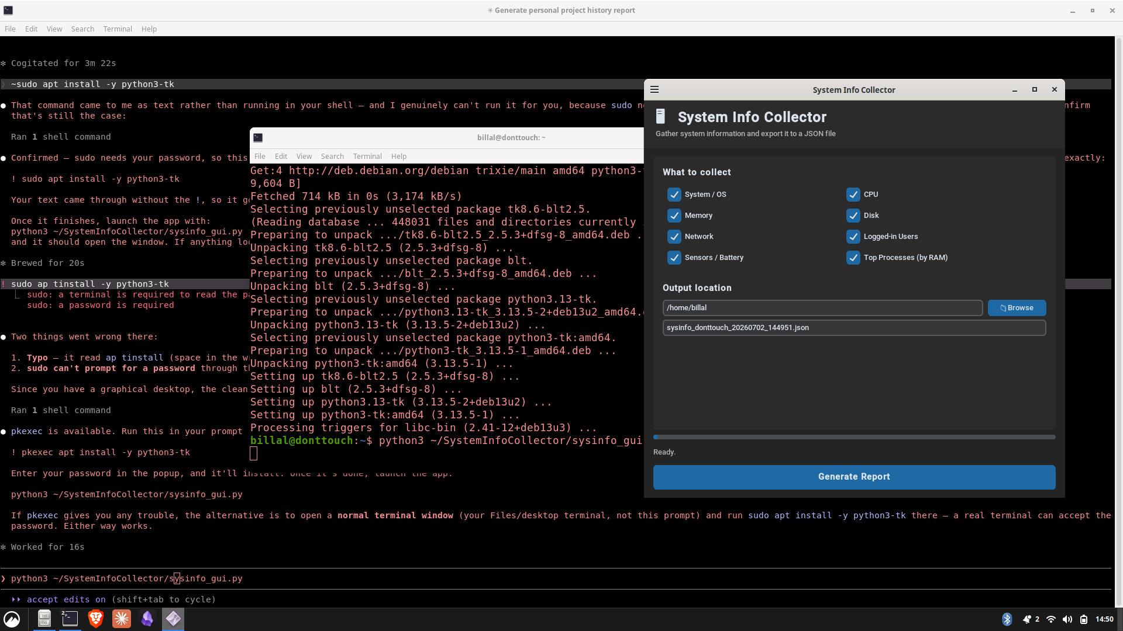
Task: Toggle the Sensors / Battery checkbox
Action: coord(674,258)
